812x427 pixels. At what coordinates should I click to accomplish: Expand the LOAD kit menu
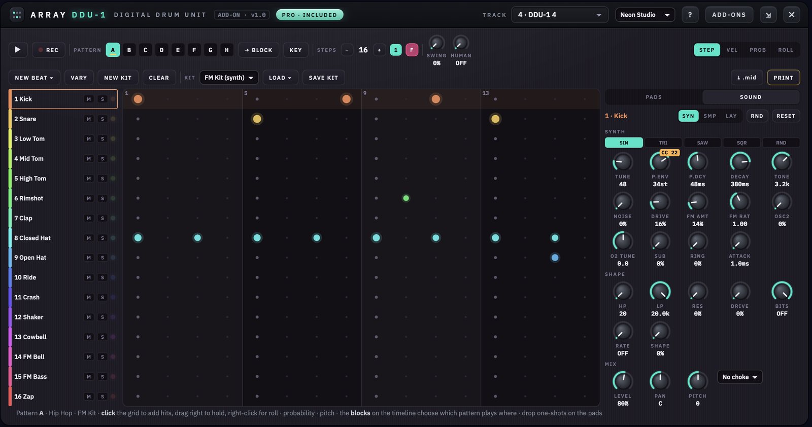tap(280, 78)
